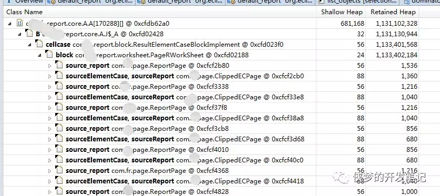Sort by the Retained Heap column header

pos(393,12)
